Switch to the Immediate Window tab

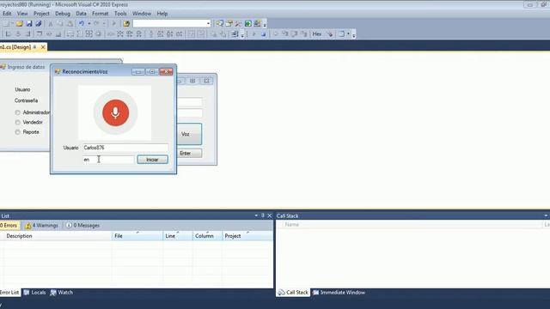339,292
